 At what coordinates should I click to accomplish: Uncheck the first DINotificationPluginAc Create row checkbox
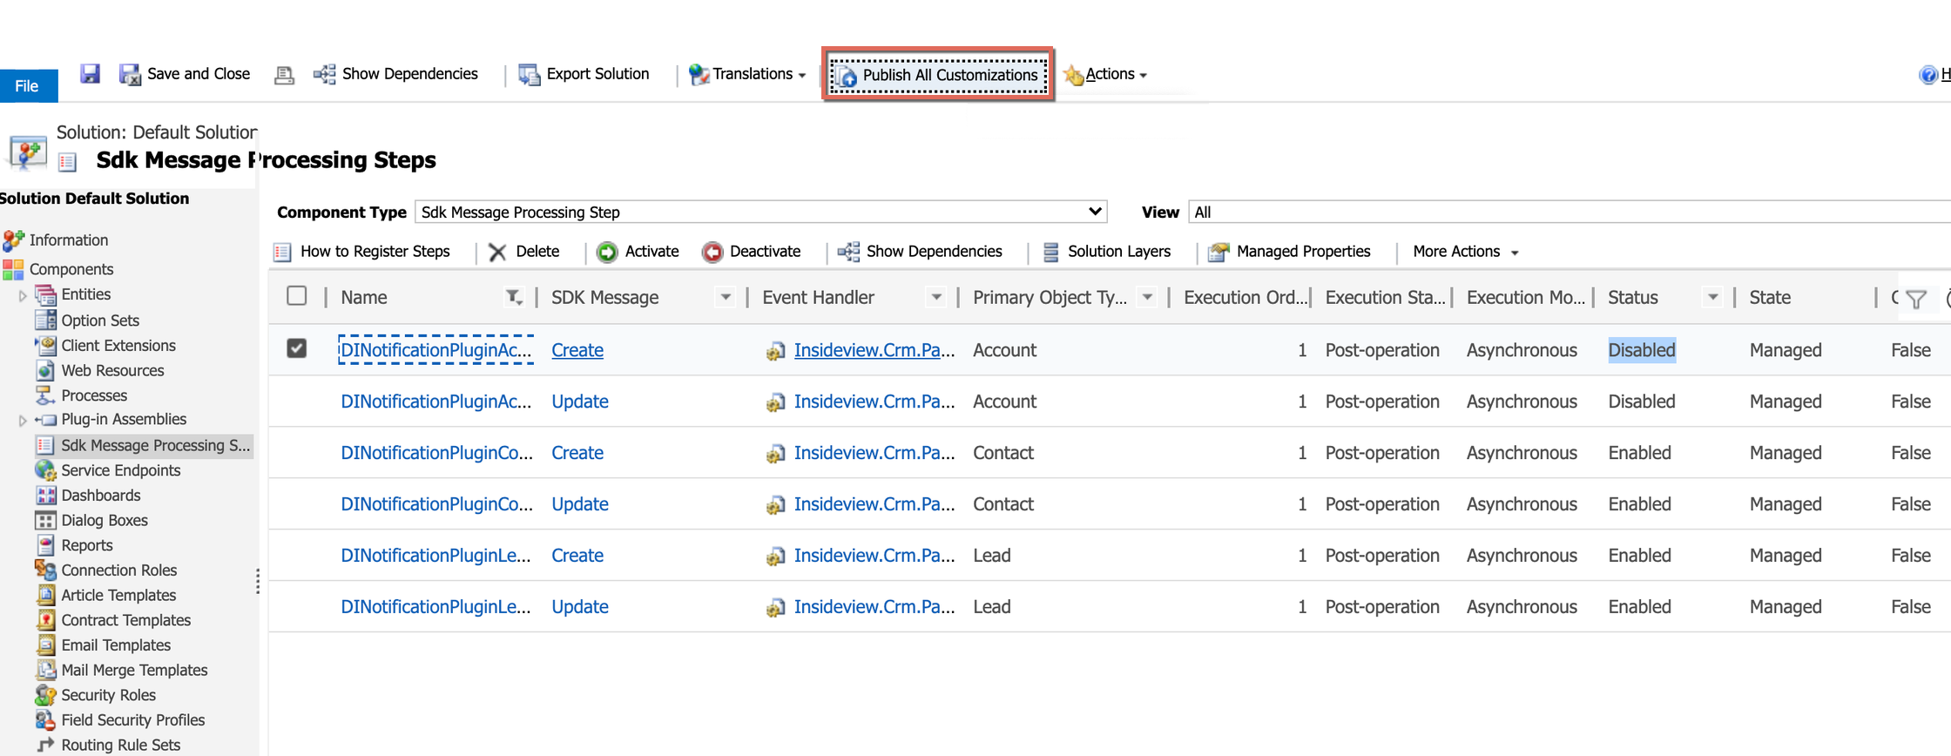297,348
